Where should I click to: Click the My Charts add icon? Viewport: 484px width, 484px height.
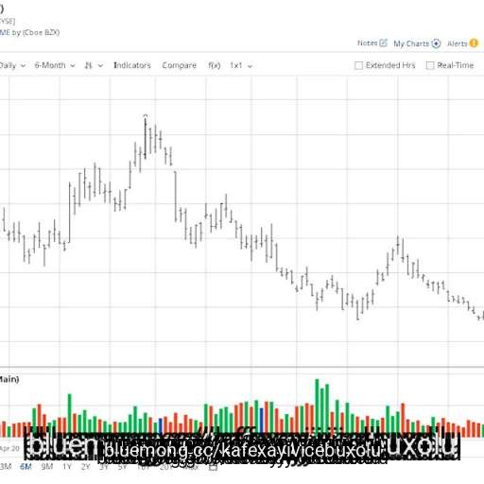436,43
